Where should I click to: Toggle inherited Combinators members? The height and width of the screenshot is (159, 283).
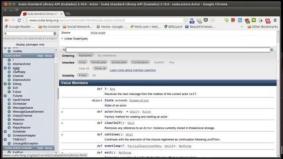[140, 62]
